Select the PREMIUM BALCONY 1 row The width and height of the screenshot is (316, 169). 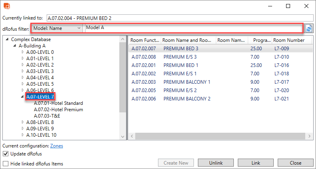click(x=187, y=82)
